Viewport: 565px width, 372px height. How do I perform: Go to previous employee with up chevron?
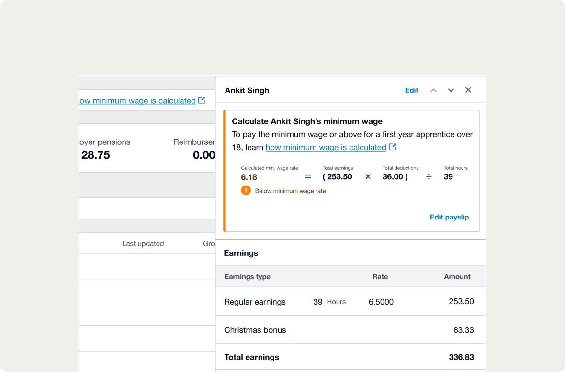[x=433, y=90]
